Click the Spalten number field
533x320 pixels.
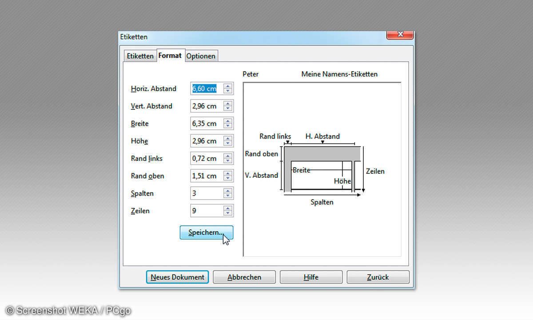pos(206,193)
